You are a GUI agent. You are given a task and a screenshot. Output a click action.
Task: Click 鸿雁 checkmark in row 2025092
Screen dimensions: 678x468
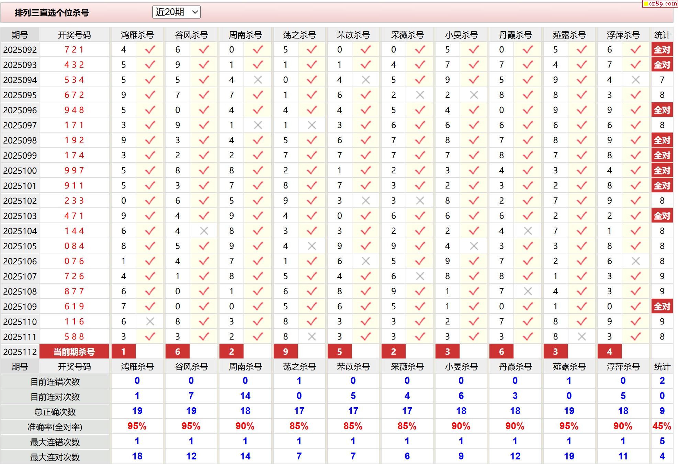150,50
